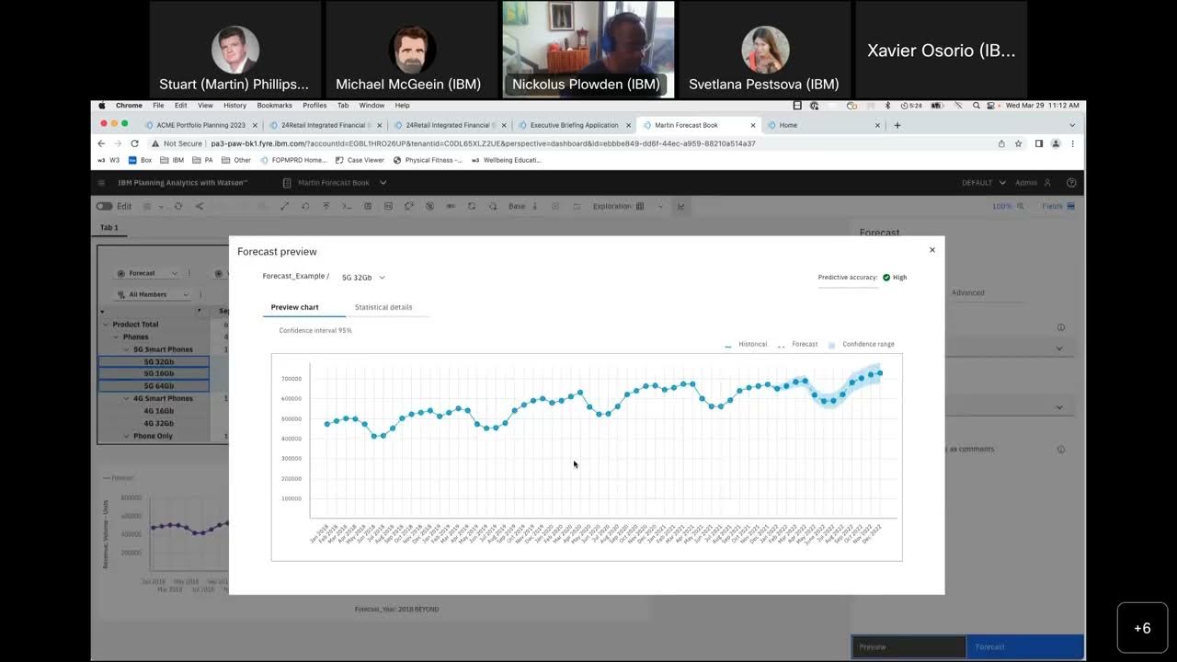This screenshot has height=662, width=1177.
Task: Open Chrome Bookmarks menu
Action: (274, 106)
